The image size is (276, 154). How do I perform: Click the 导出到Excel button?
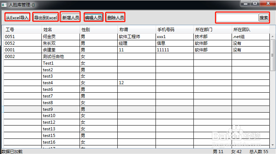[x=46, y=17]
